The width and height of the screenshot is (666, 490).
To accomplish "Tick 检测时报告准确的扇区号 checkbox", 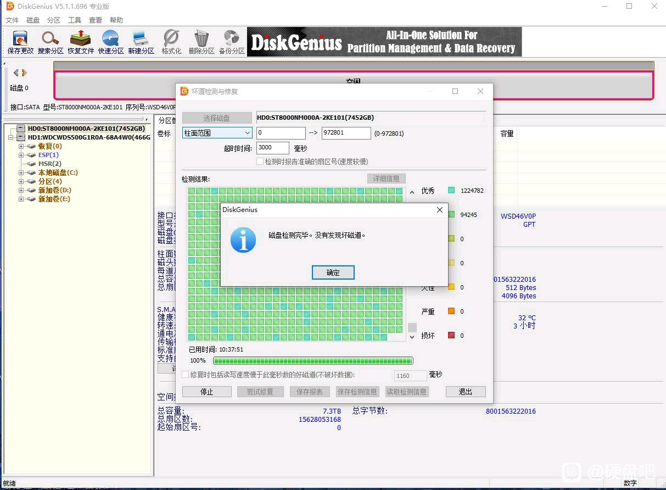I will point(260,162).
